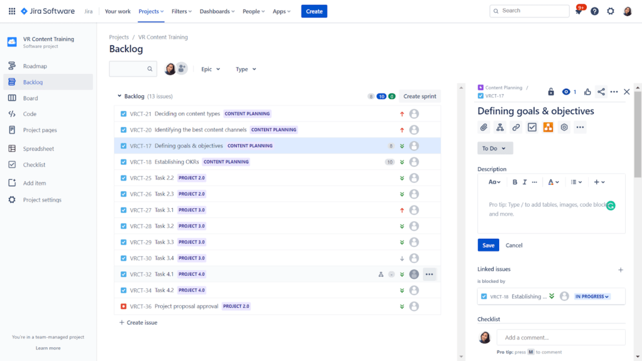Screen dimensions: 642x361
Task: Open the help question mark icon
Action: (x=594, y=11)
